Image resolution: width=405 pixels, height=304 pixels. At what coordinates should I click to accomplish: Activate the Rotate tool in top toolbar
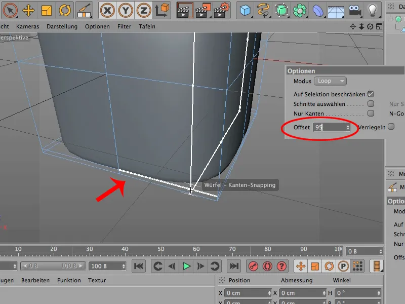click(65, 10)
